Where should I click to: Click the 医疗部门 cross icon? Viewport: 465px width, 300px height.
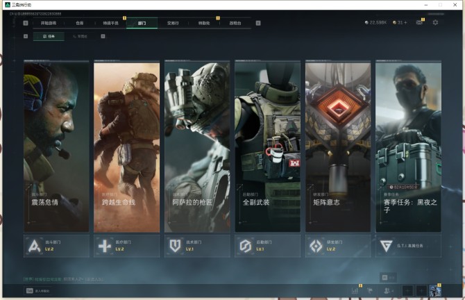click(104, 246)
